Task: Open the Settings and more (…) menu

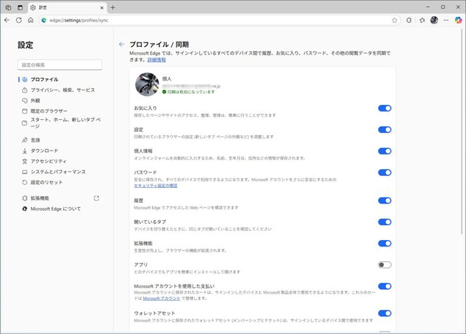Action: [446, 20]
